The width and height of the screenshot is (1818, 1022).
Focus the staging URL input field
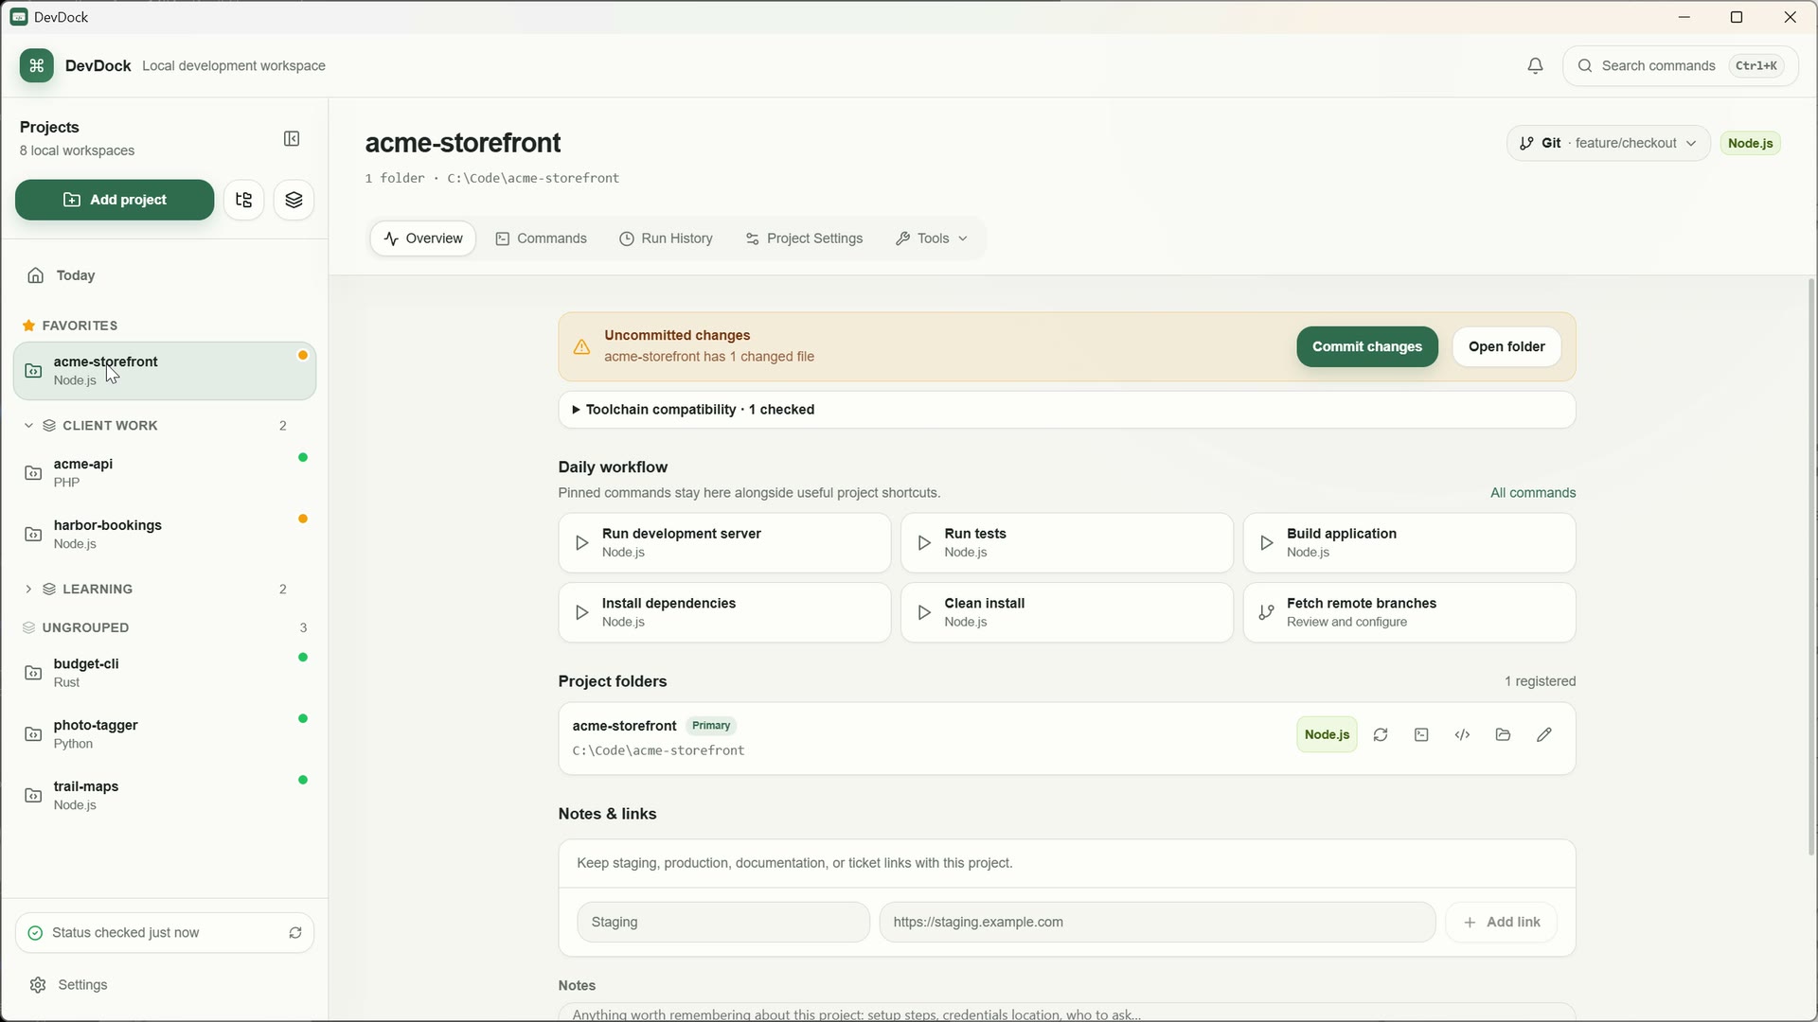tap(1157, 922)
